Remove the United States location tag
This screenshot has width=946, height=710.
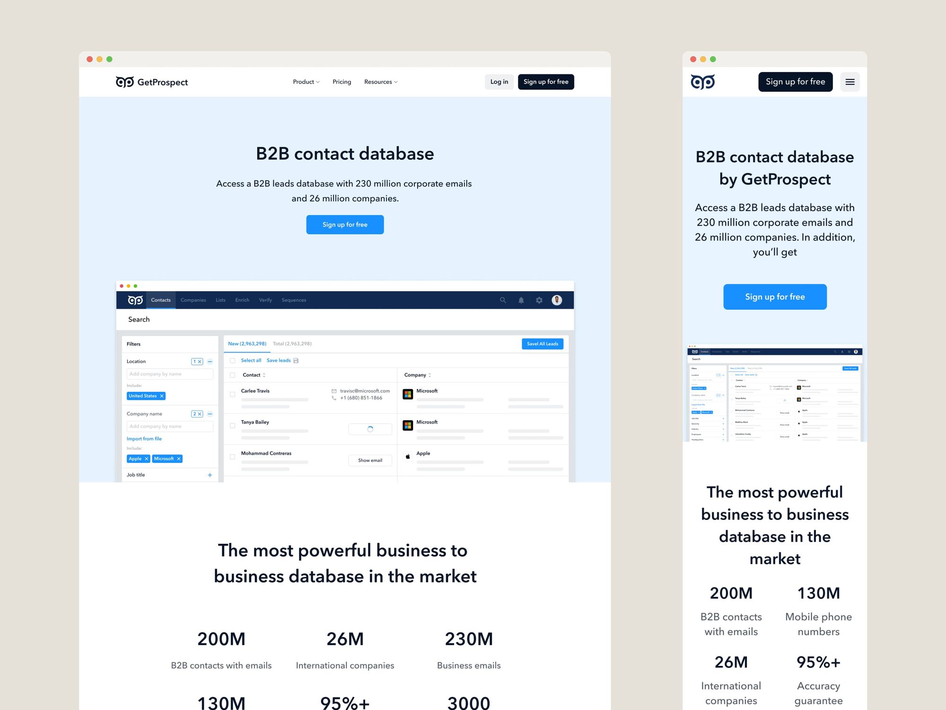tap(162, 396)
